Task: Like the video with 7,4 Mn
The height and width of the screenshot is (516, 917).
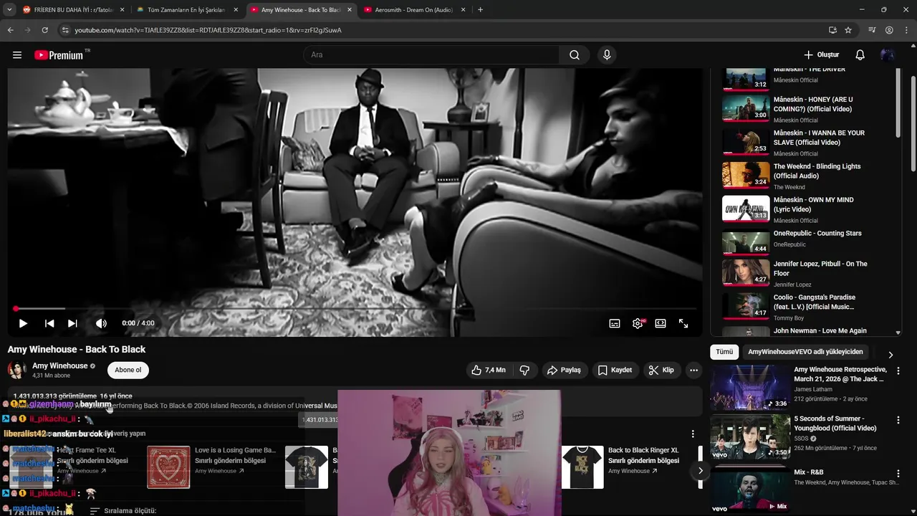Action: 489,370
